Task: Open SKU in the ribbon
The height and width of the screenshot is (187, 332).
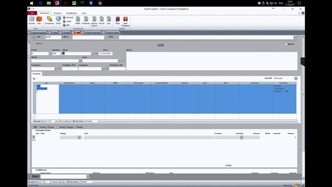Action: pos(66,25)
